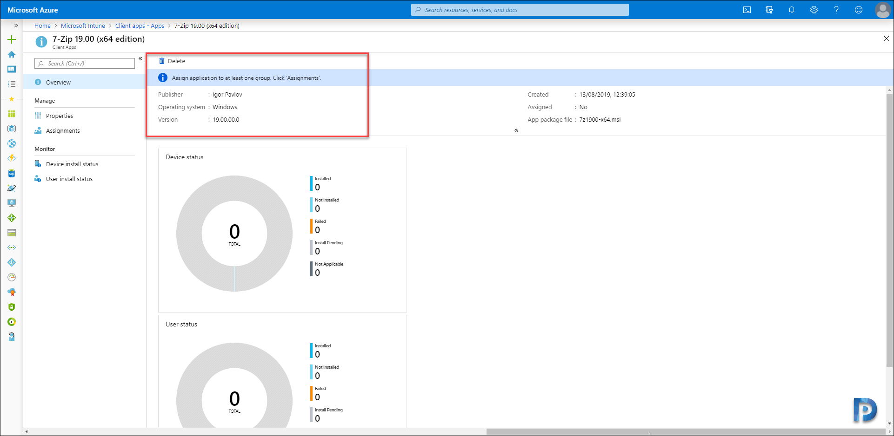This screenshot has height=436, width=894.
Task: Collapse the Essentials section chevron
Action: [516, 130]
